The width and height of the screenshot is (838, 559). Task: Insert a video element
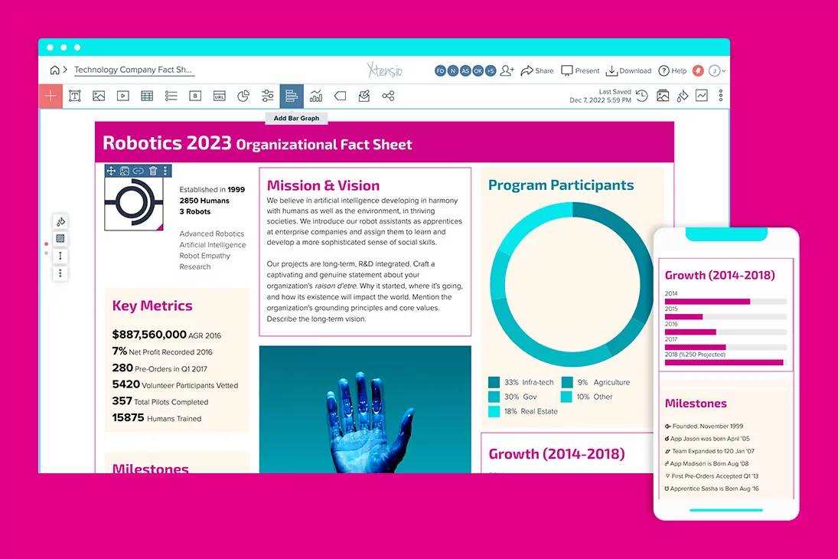point(122,96)
